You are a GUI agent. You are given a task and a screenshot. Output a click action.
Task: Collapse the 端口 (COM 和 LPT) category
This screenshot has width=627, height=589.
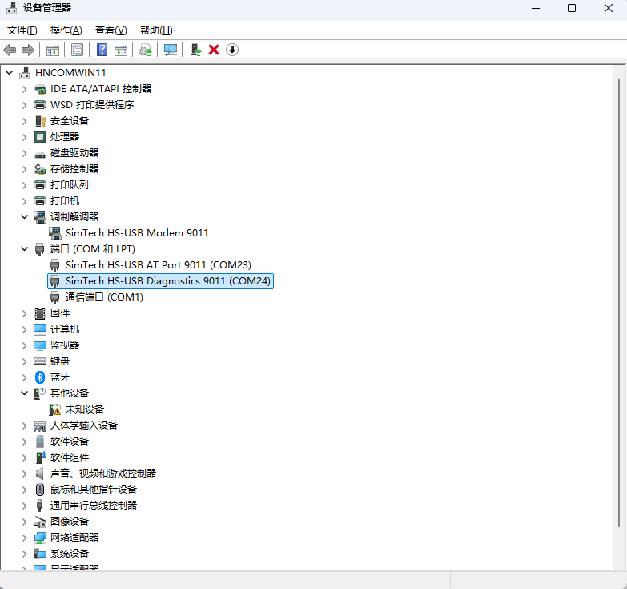click(x=24, y=248)
